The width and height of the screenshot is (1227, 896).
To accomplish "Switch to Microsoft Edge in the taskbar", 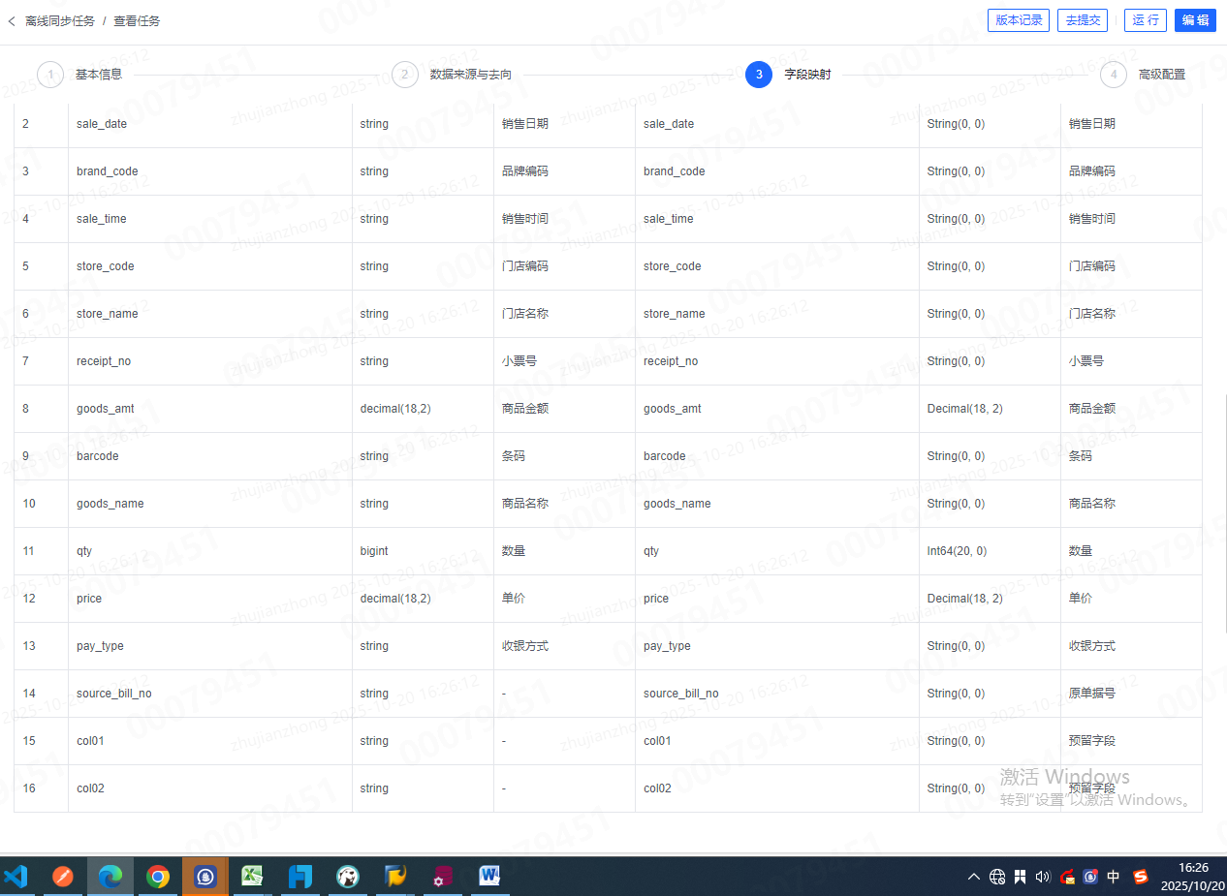I will point(110,877).
